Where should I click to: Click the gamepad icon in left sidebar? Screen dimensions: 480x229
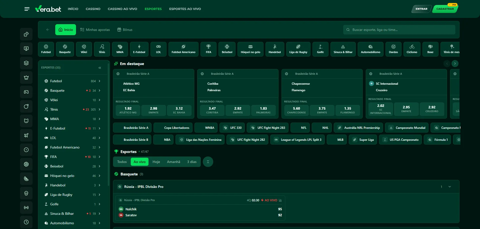coord(26,92)
